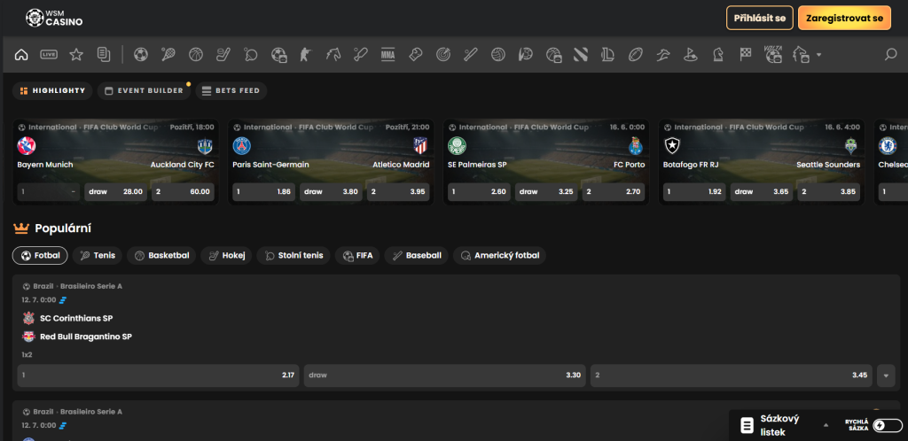Open the Event Builder tab
This screenshot has height=441, width=908.
(145, 90)
